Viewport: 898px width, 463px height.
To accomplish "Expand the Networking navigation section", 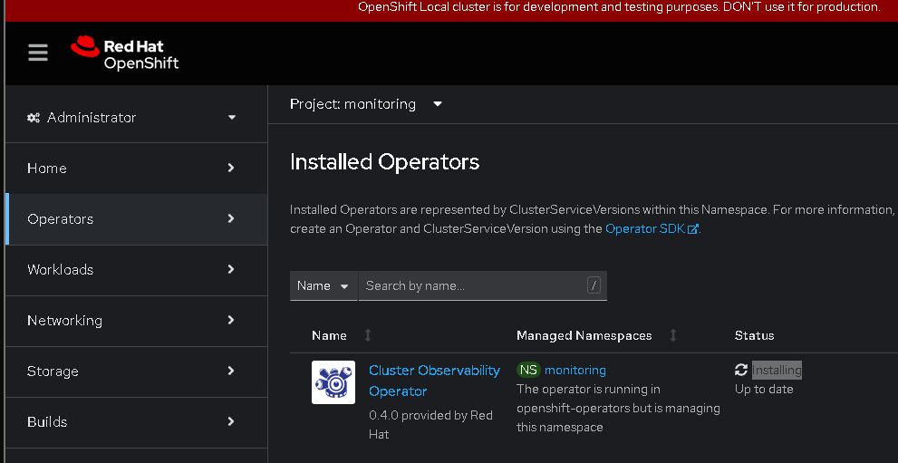I will coord(136,321).
